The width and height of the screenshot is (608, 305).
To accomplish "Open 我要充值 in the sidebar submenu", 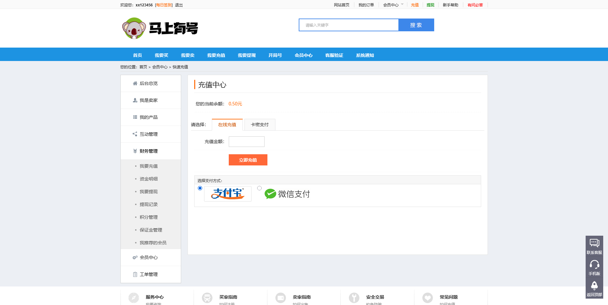I will click(149, 166).
